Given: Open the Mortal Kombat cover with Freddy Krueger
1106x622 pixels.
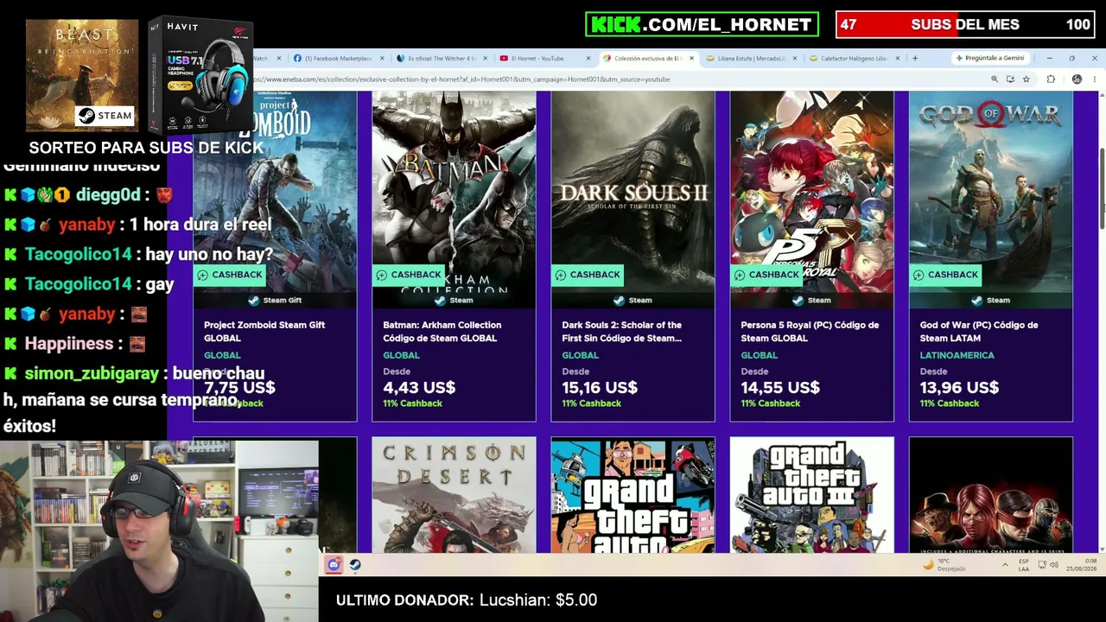Looking at the screenshot, I should [990, 495].
